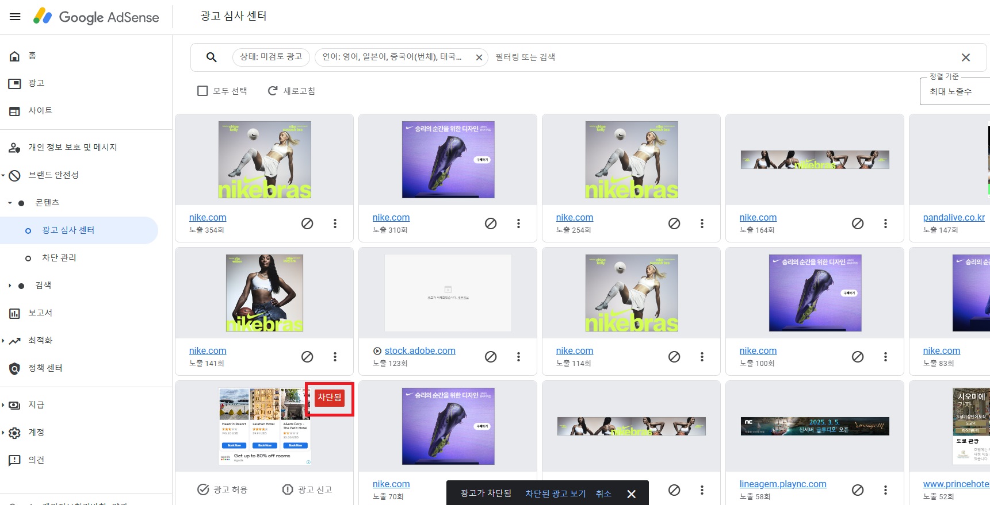The height and width of the screenshot is (505, 990).
Task: Block the stock.adobe.com ad
Action: click(491, 357)
